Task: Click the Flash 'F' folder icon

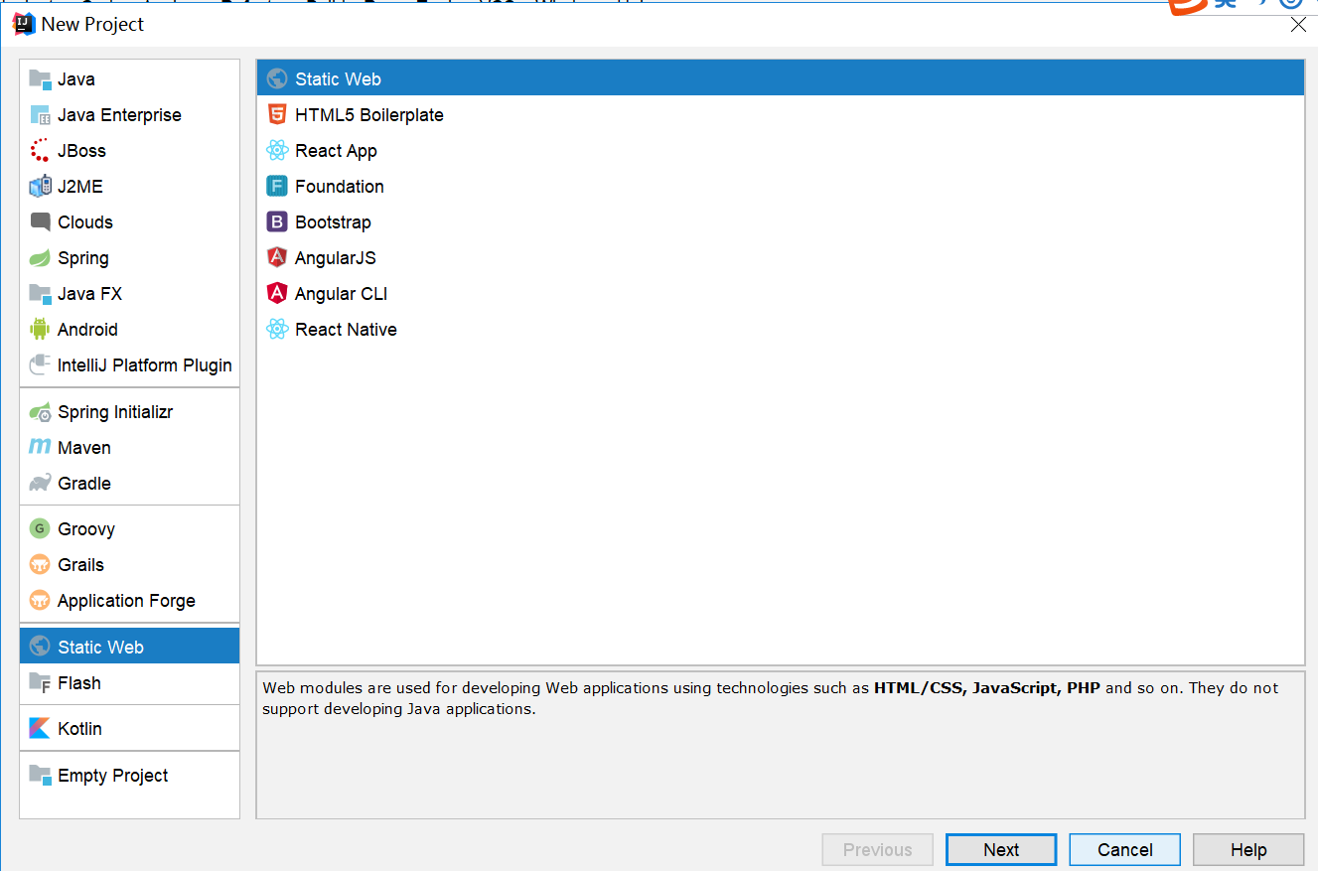Action: [40, 683]
